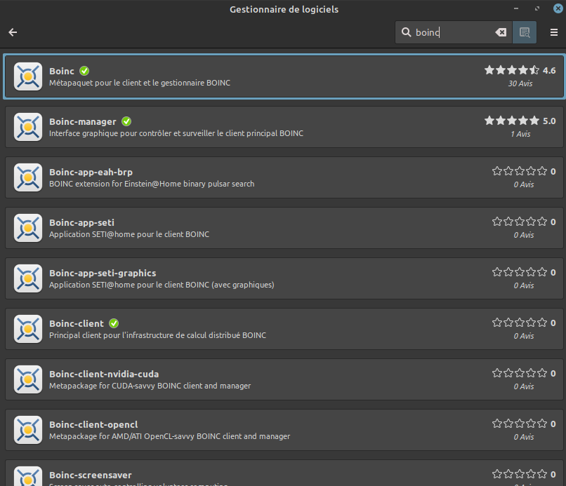Click the Boinc-app-eah-brp package icon
Viewport: 566px width, 486px height.
[28, 177]
